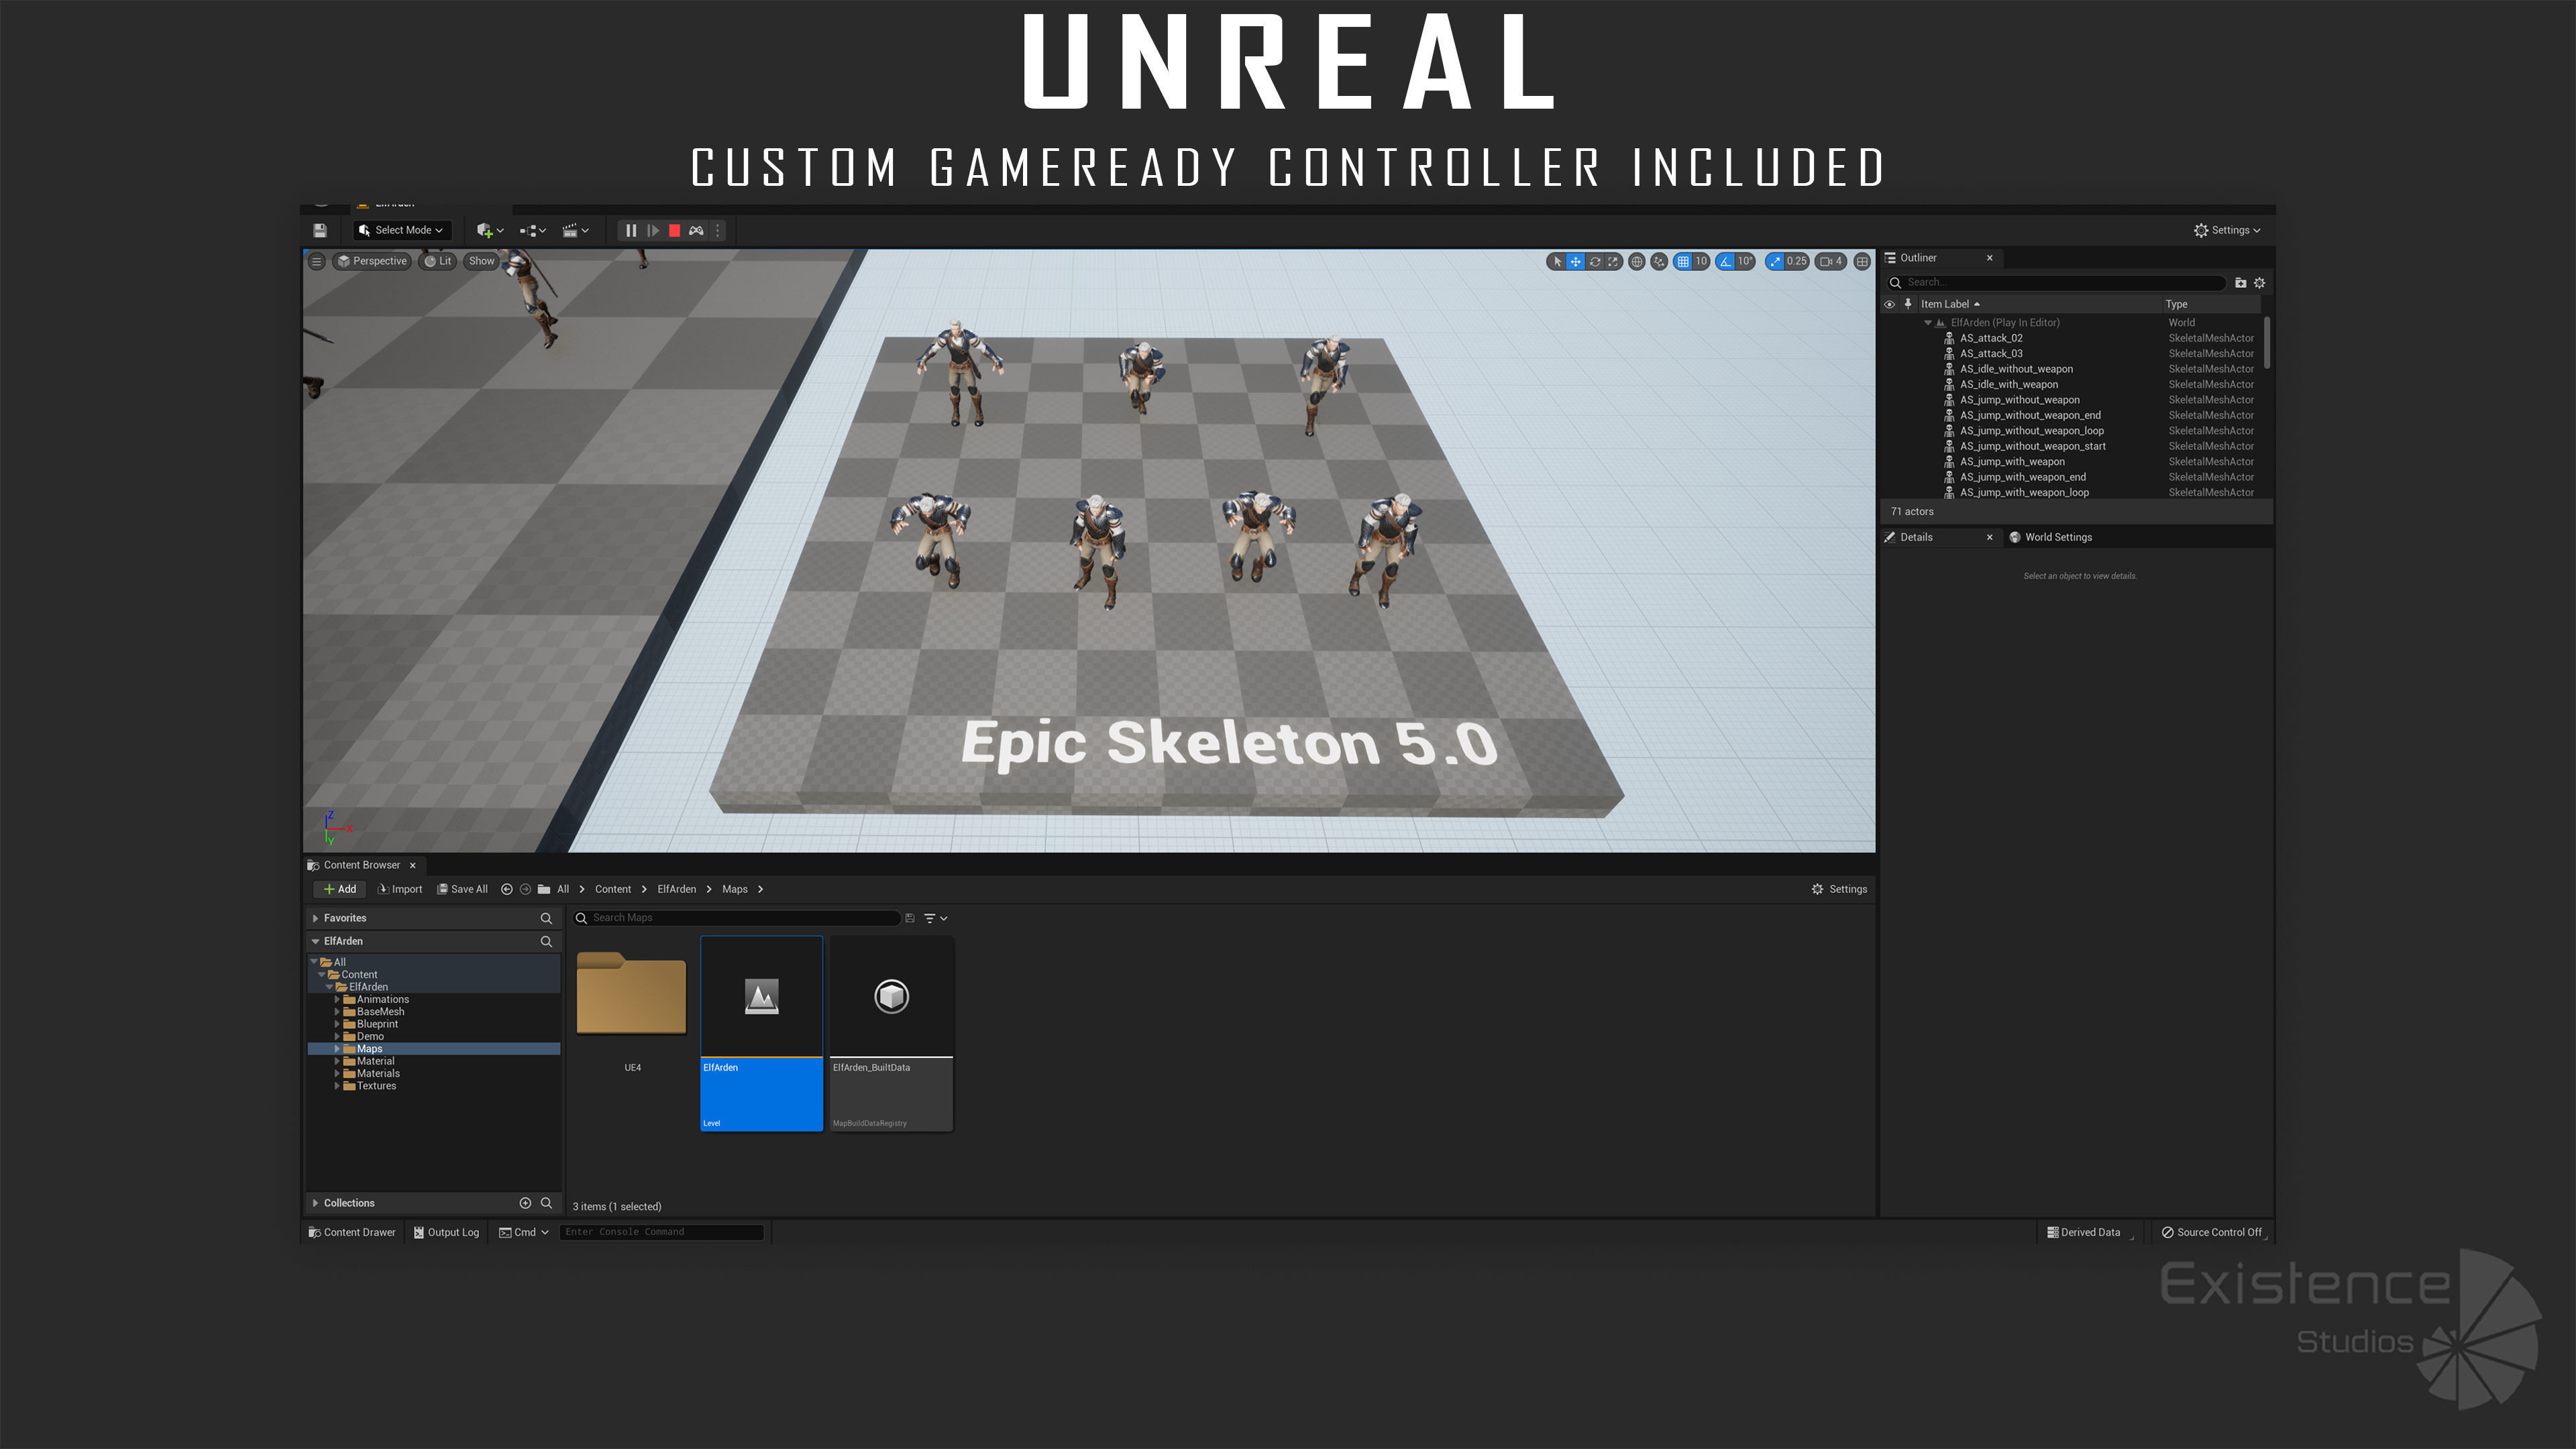Open the Select Mode dropdown
The image size is (2576, 1449).
click(401, 230)
